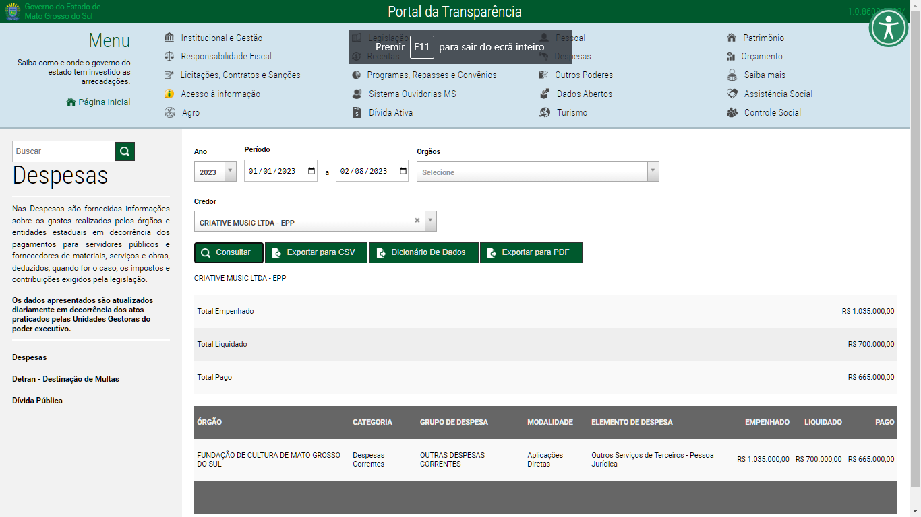Click the Orçamento menu icon
921x517 pixels.
(731, 57)
